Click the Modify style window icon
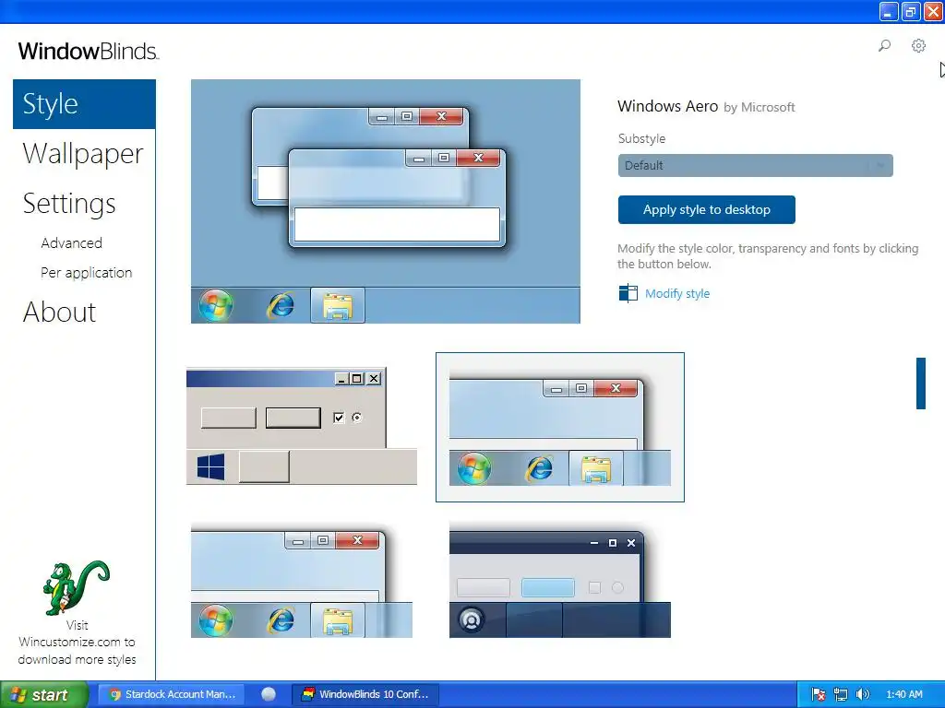945x708 pixels. coord(628,293)
